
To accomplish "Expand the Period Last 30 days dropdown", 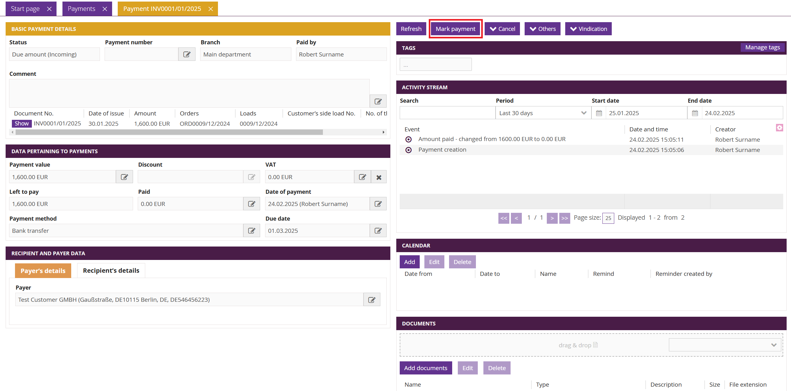I will (x=543, y=113).
